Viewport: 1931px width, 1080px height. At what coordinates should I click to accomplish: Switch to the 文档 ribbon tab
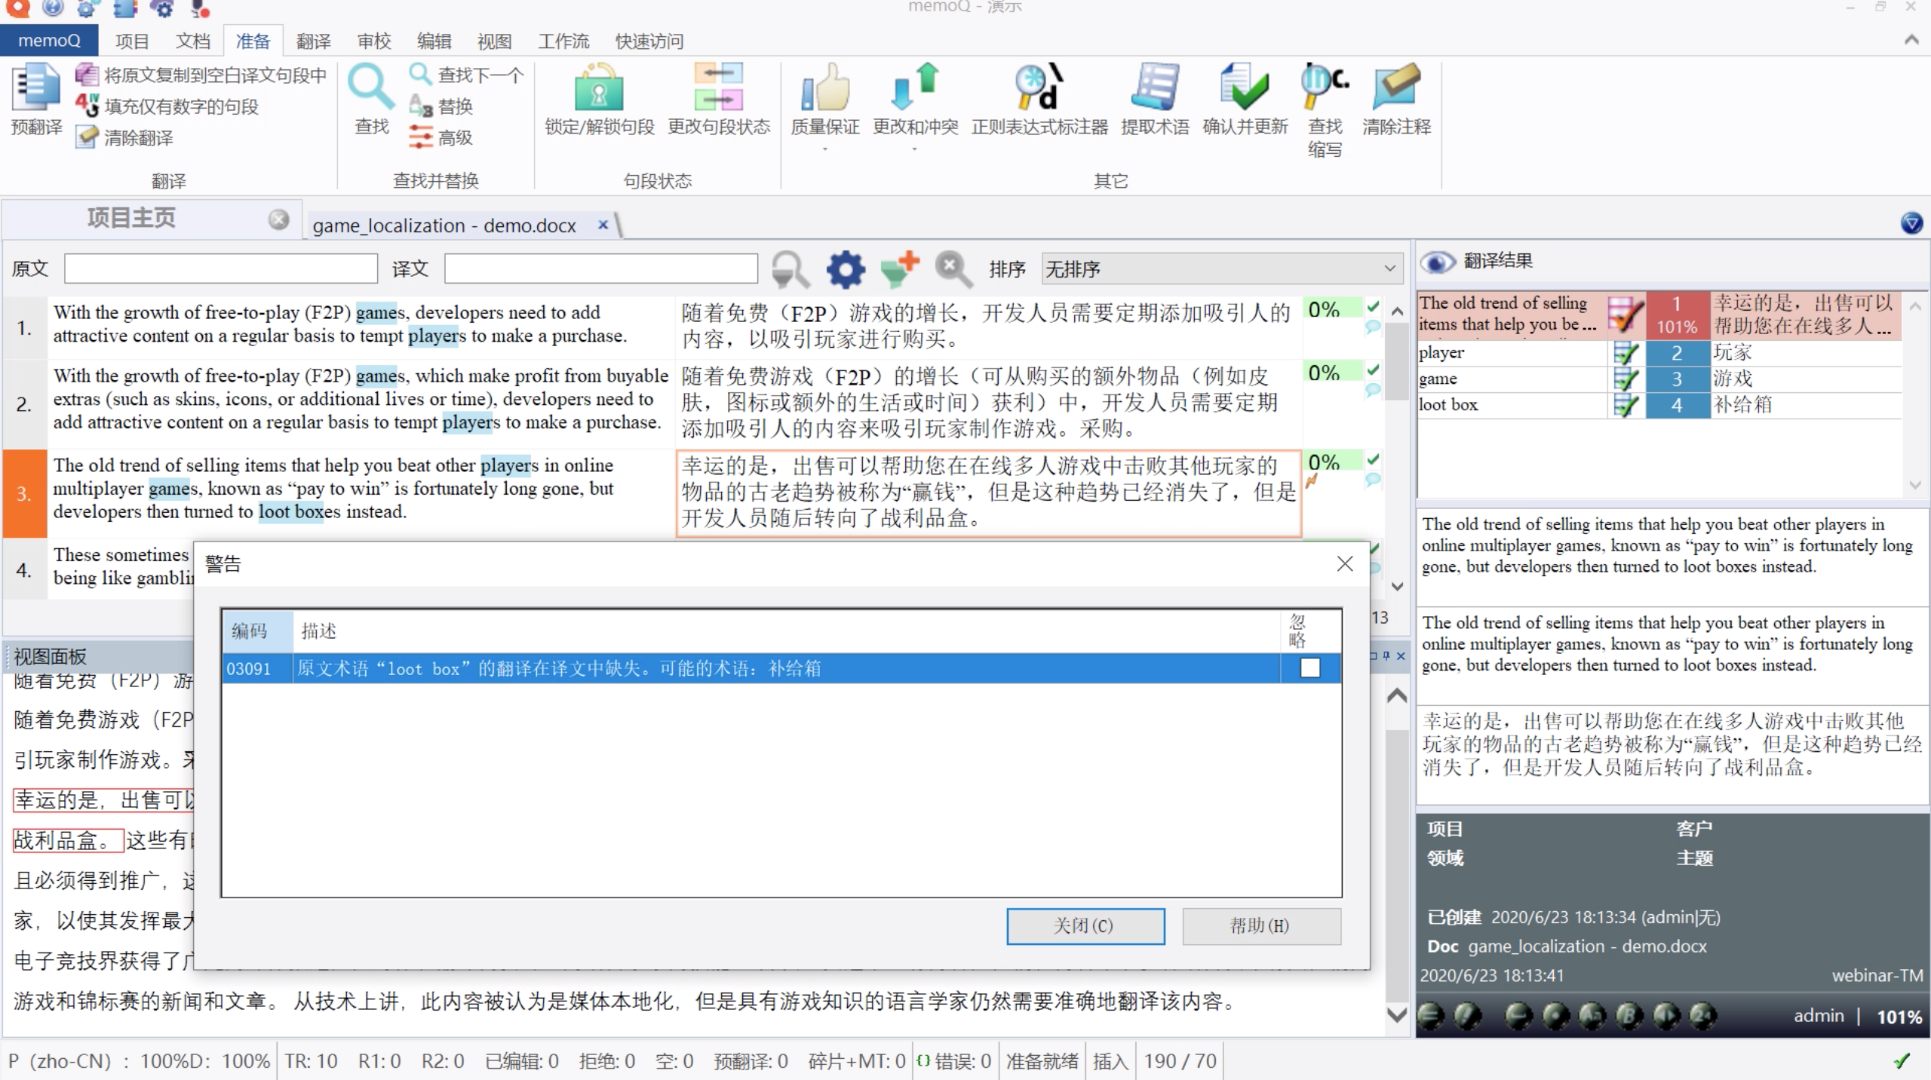click(x=193, y=41)
